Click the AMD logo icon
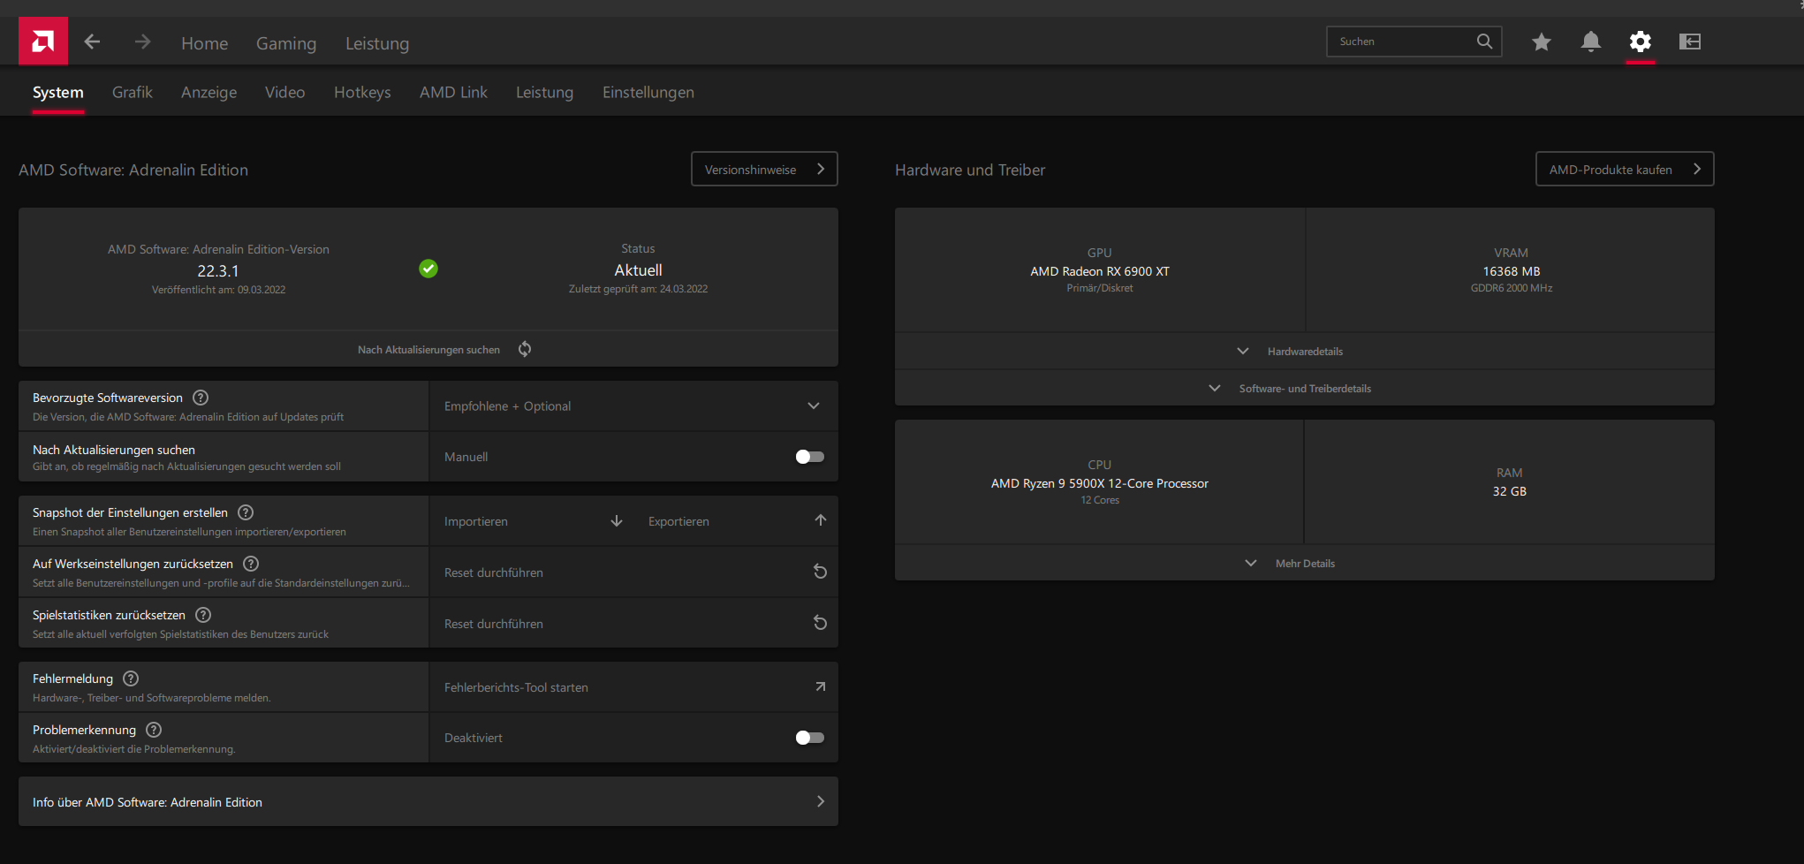Image resolution: width=1804 pixels, height=864 pixels. coord(43,42)
